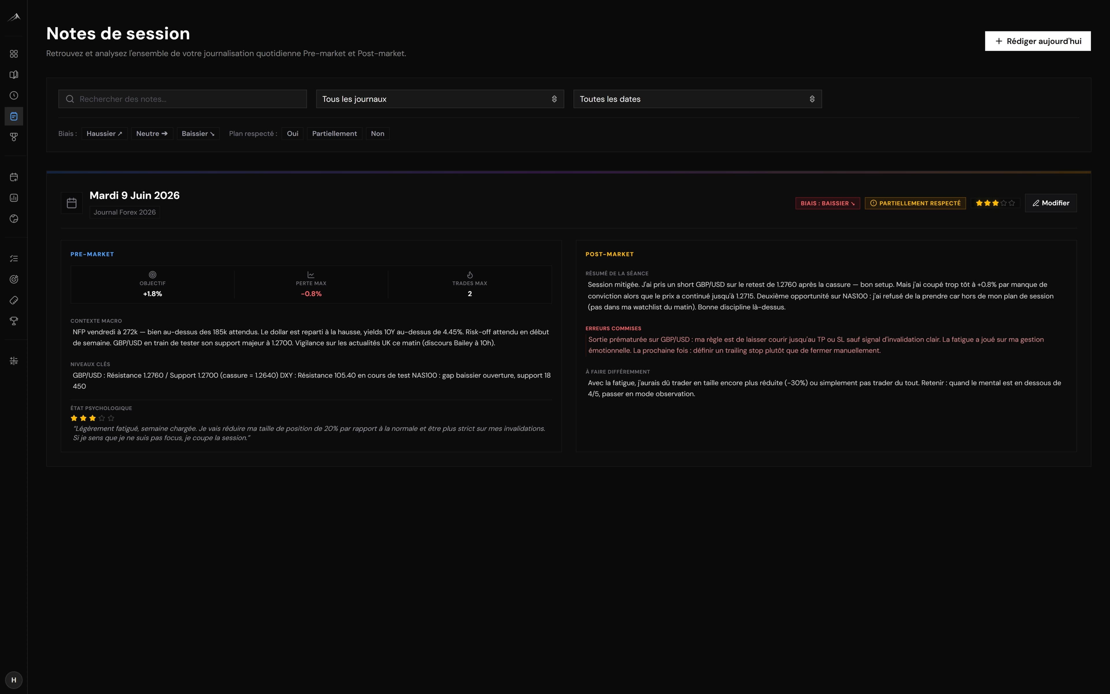Screen dimensions: 1110x694
Task: Click the Biais : Baissier badge
Action: coord(828,203)
